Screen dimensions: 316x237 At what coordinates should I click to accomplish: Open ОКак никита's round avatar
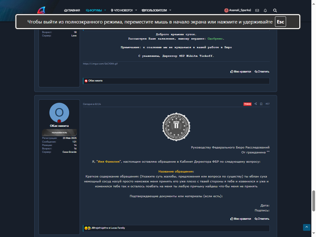click(59, 113)
